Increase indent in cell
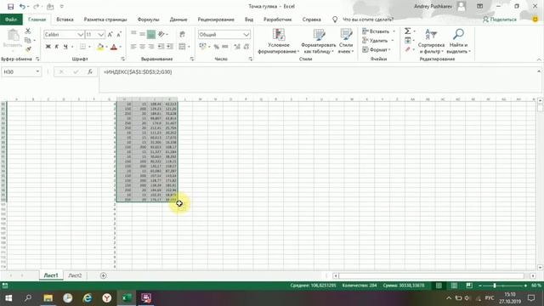This screenshot has width=544, height=306. [170, 47]
